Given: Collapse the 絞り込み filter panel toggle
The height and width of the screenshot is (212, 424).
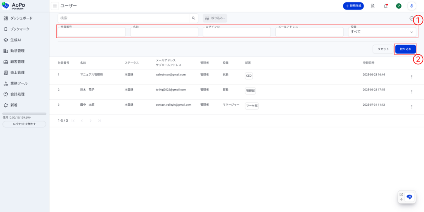Looking at the screenshot, I should click(x=215, y=18).
